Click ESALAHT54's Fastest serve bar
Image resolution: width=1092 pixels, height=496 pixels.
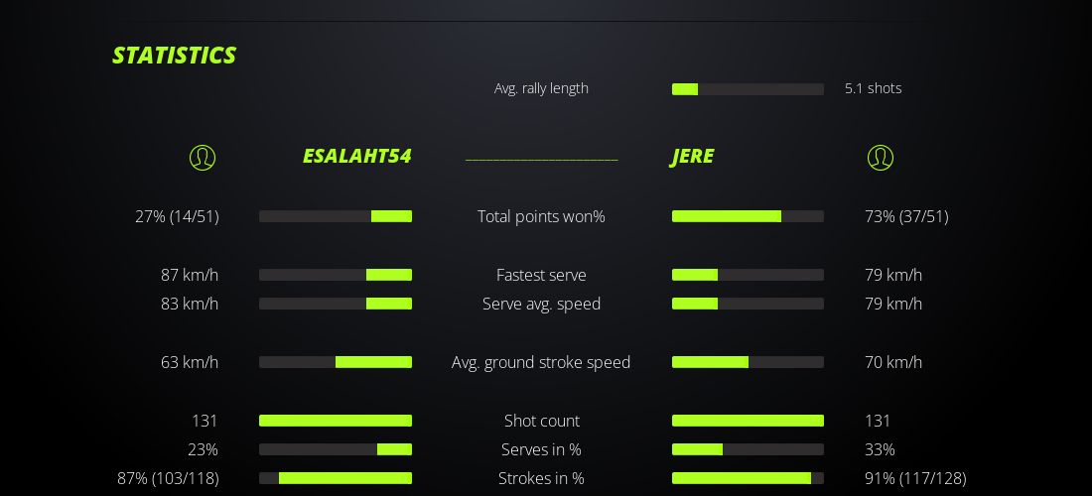point(336,275)
